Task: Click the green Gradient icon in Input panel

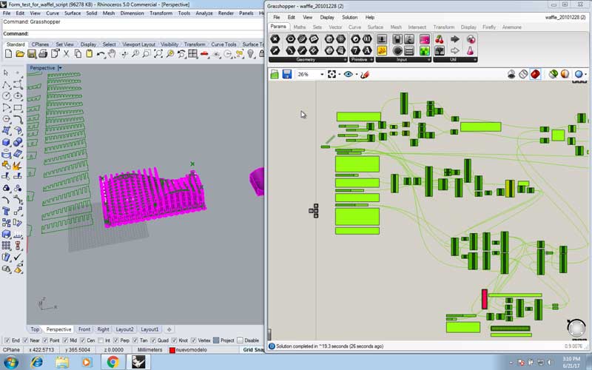Action: [x=425, y=50]
